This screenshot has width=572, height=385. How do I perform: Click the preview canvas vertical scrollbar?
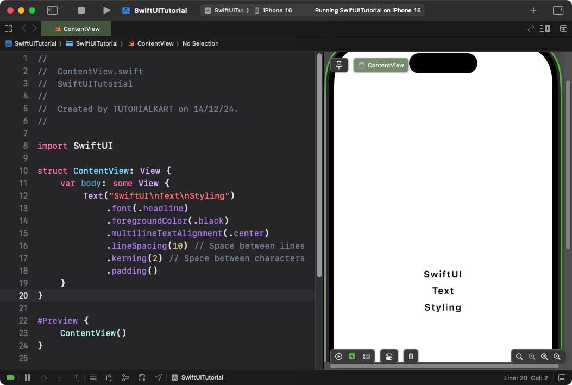(568, 165)
